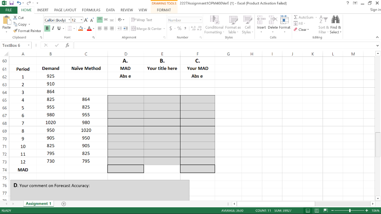Decrease the indent
Viewport: 381px width, 214px height.
119,28
